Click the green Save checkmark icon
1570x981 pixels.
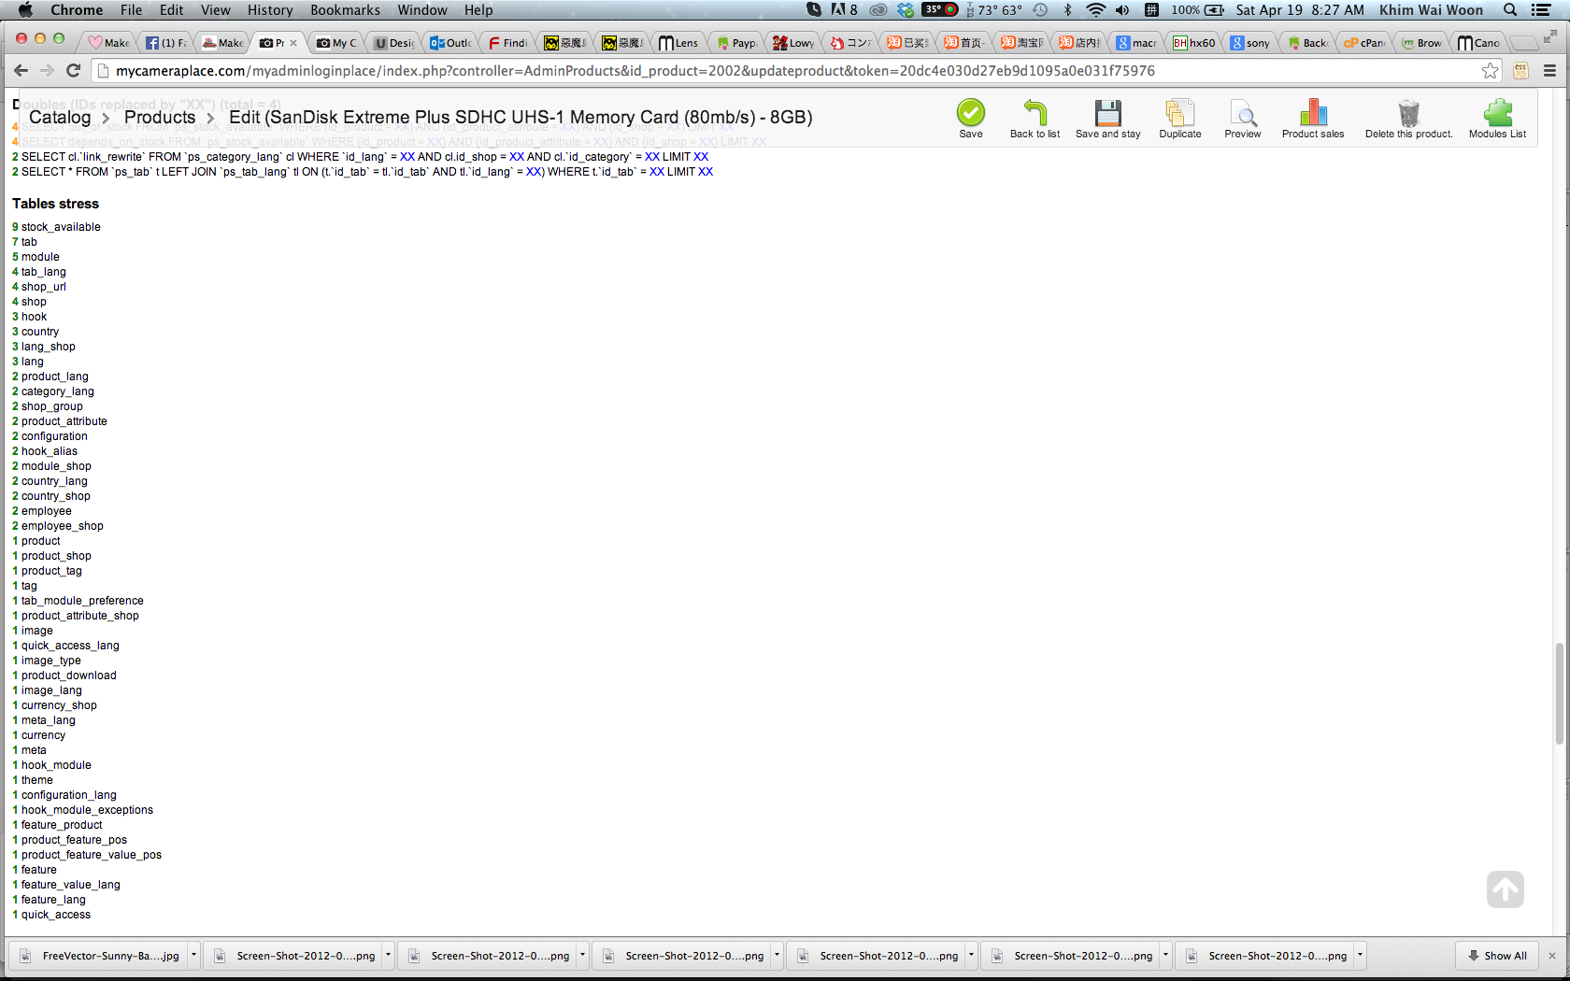pyautogui.click(x=970, y=112)
